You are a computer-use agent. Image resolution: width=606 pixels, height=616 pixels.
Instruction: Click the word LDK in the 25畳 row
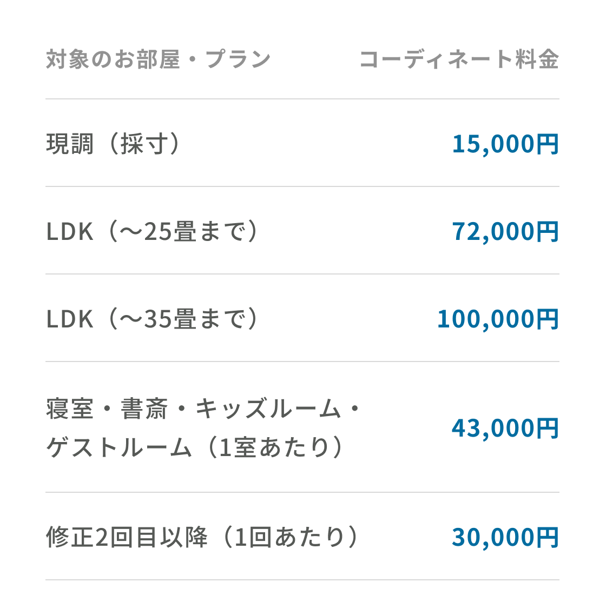click(x=70, y=231)
